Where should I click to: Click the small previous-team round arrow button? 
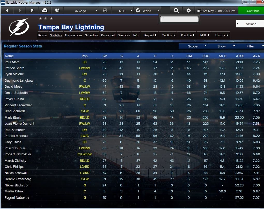click(x=40, y=19)
